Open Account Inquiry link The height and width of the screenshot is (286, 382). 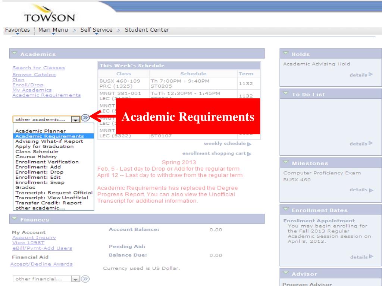[x=34, y=238]
